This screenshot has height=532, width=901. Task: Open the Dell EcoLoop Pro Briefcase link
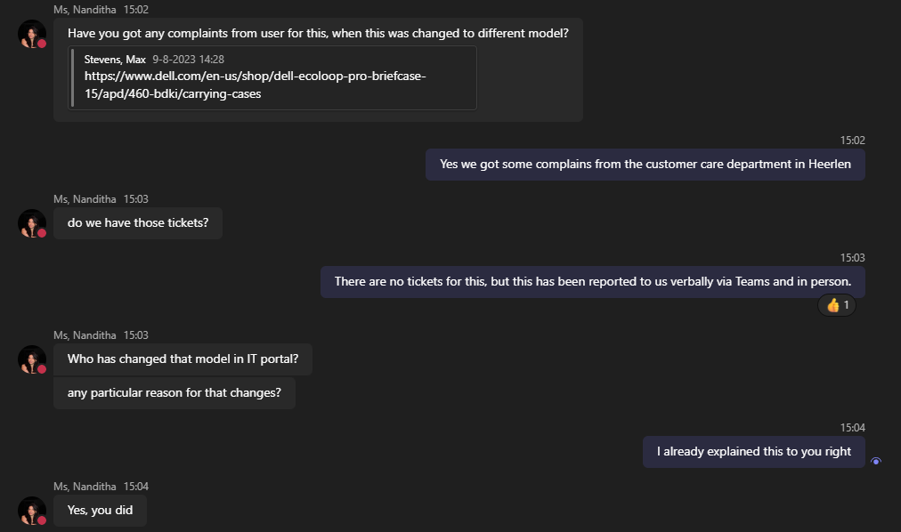coord(255,85)
